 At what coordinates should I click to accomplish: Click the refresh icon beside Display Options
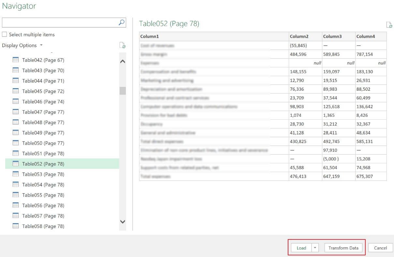point(122,45)
